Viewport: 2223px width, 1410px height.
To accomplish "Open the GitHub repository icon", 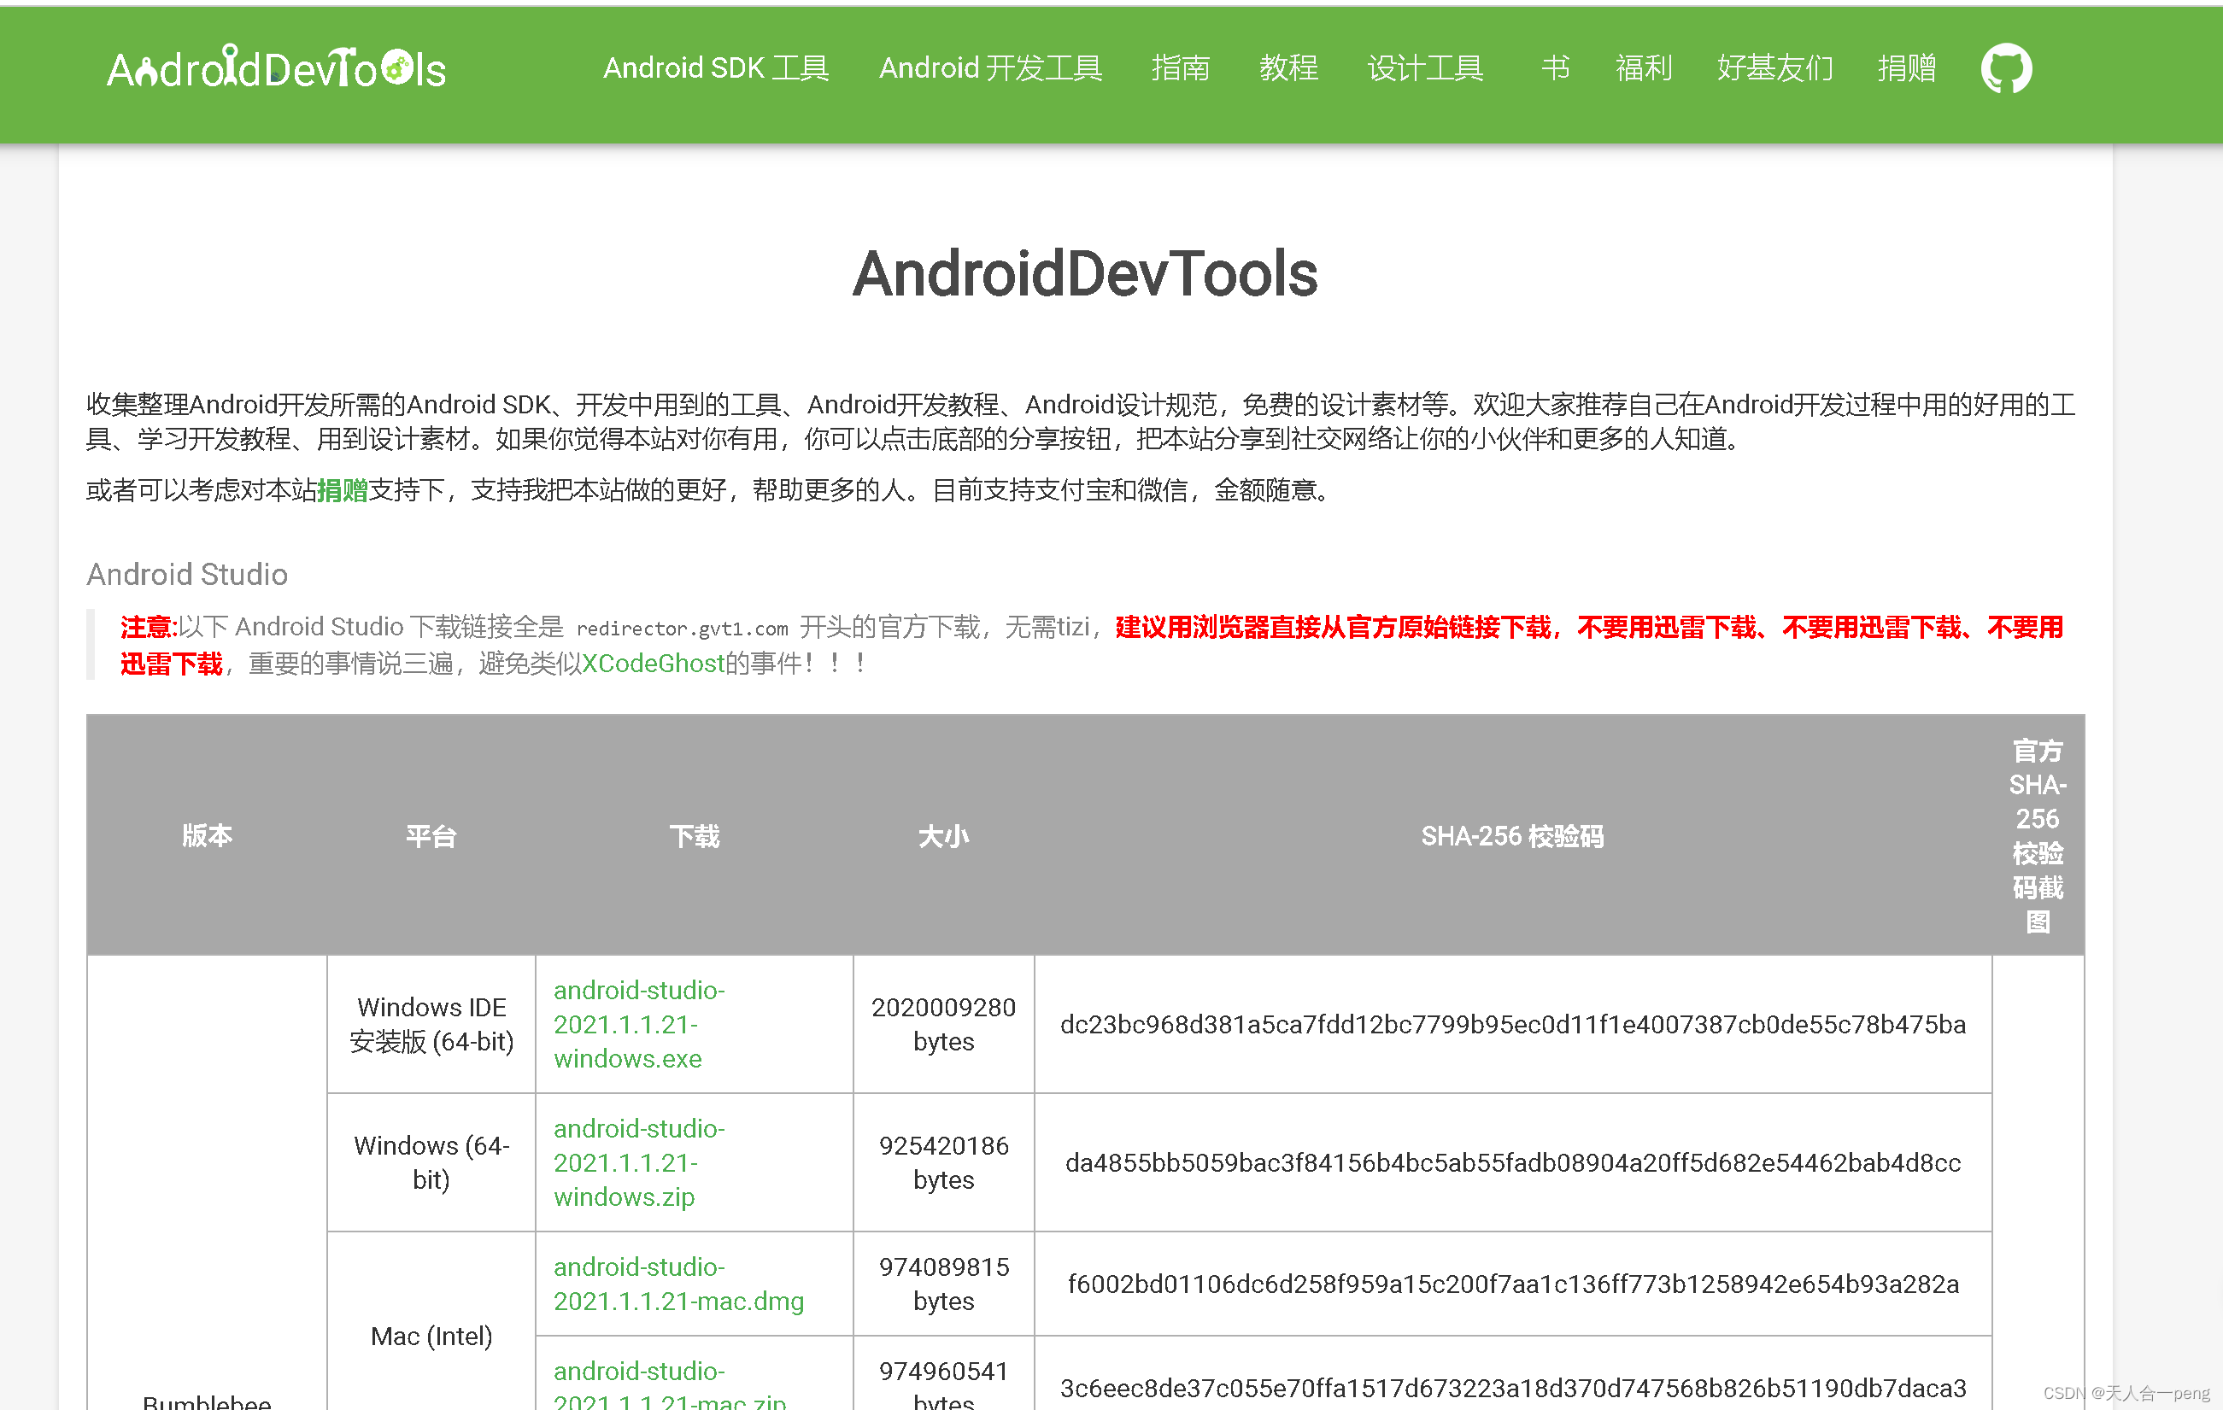I will coord(2004,68).
